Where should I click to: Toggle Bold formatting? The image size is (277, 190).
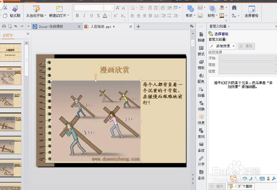coord(77,15)
